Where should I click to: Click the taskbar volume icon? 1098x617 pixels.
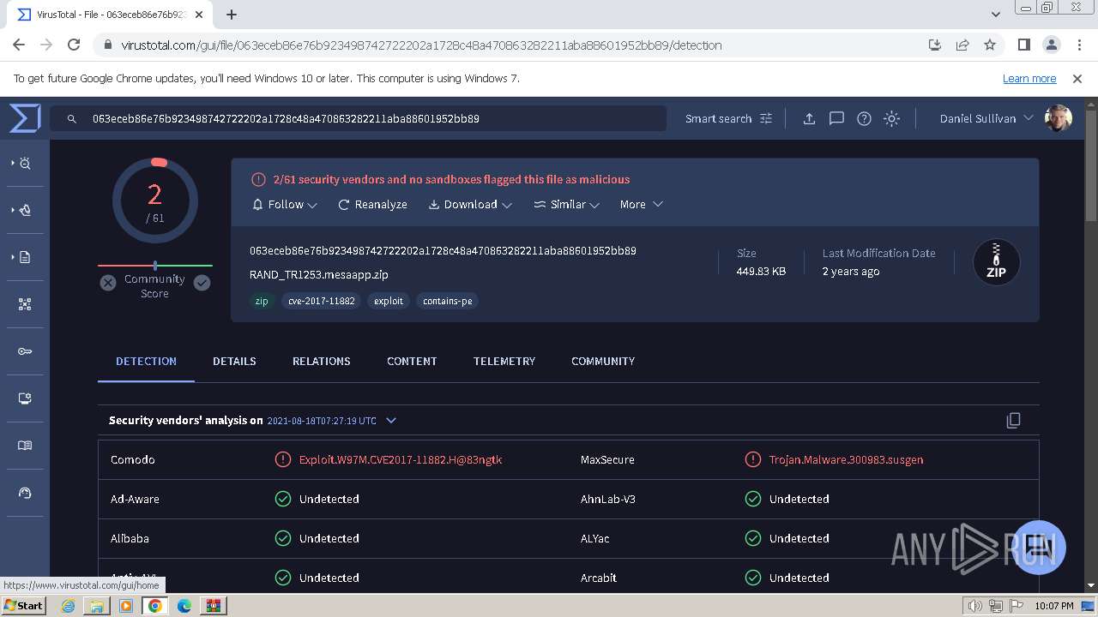975,606
